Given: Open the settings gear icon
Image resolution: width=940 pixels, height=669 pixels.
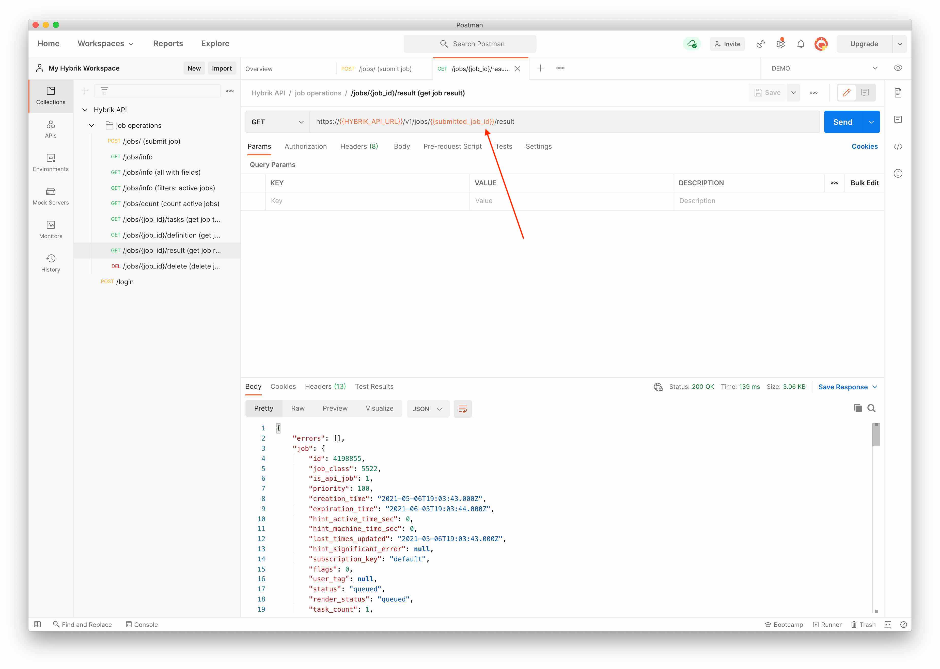Looking at the screenshot, I should [780, 44].
